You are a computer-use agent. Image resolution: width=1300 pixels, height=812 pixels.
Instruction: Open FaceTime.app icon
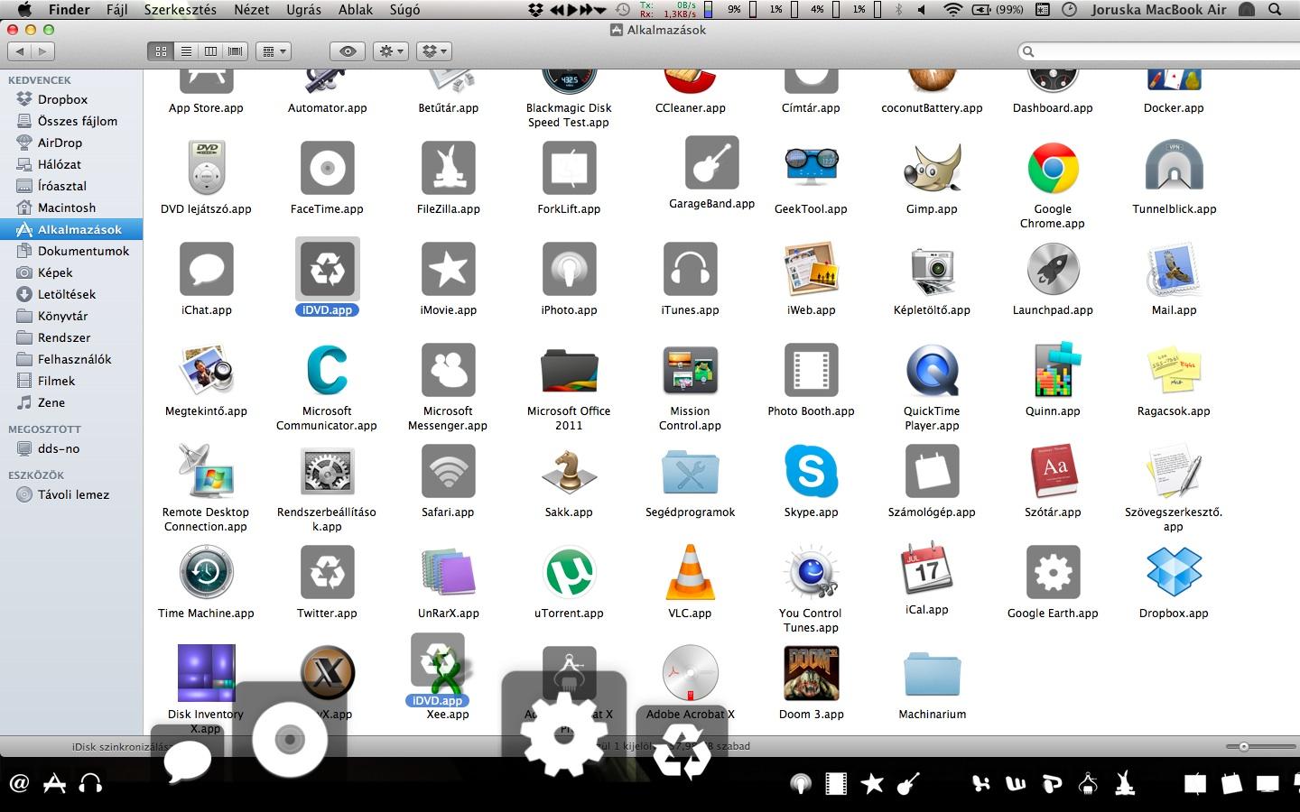(x=327, y=169)
